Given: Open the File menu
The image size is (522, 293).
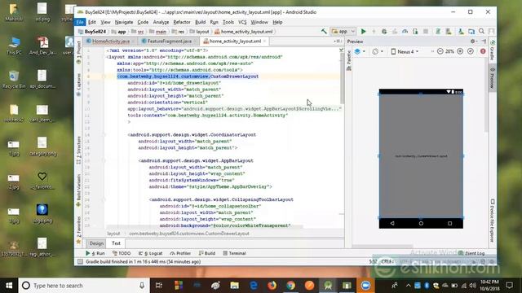Looking at the screenshot, I should click(x=80, y=22).
